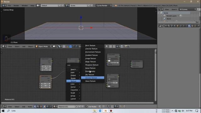
Task: Expand the Output submenu
Action: (x=73, y=75)
